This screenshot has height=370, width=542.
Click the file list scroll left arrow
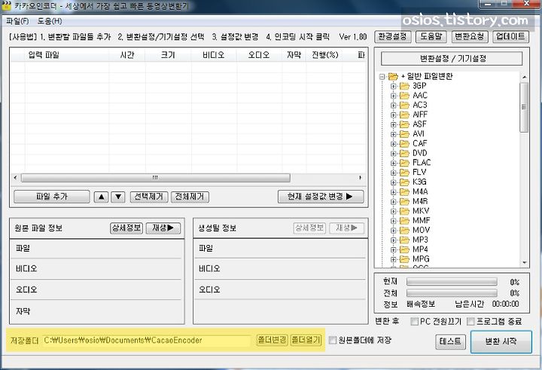15,178
